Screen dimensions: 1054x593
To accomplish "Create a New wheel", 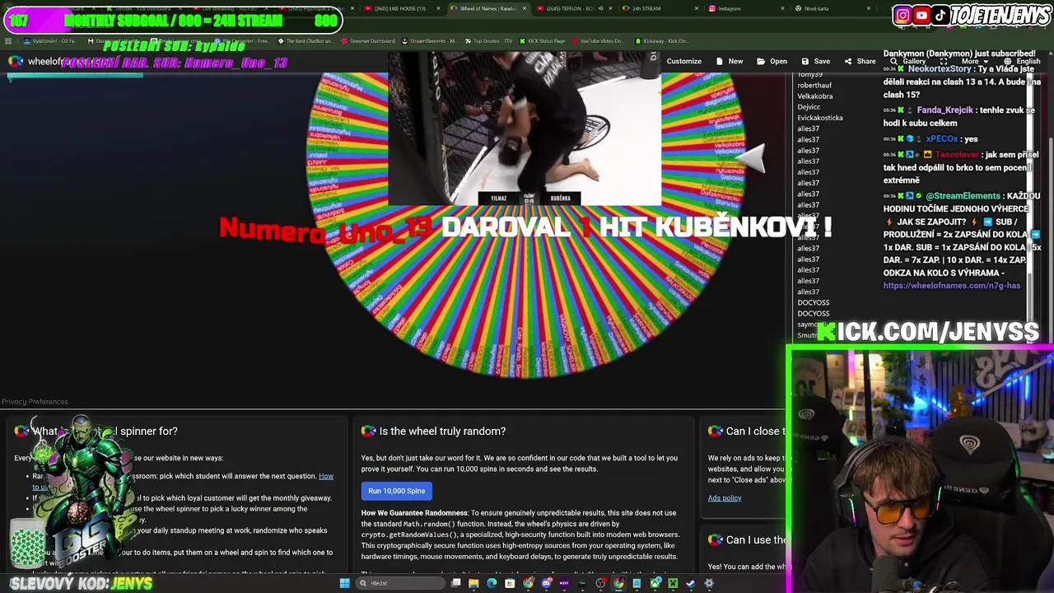I will (x=730, y=61).
